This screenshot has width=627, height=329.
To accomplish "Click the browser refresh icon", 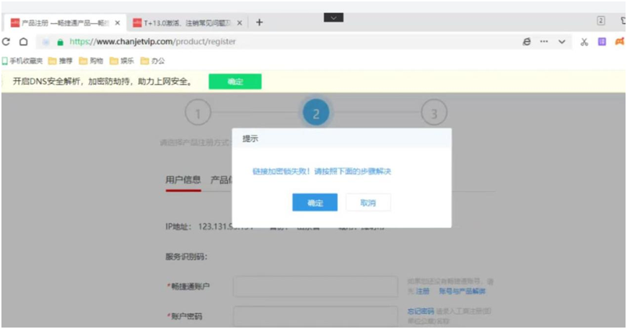I will pyautogui.click(x=6, y=42).
